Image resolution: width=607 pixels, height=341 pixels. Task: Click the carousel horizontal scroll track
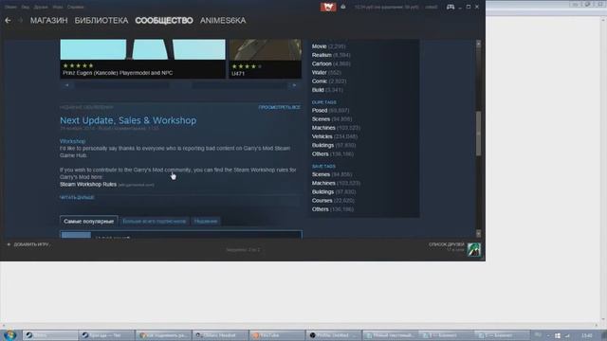point(180,85)
